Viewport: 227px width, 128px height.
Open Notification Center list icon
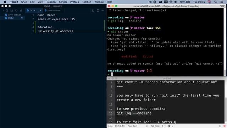(221, 2)
